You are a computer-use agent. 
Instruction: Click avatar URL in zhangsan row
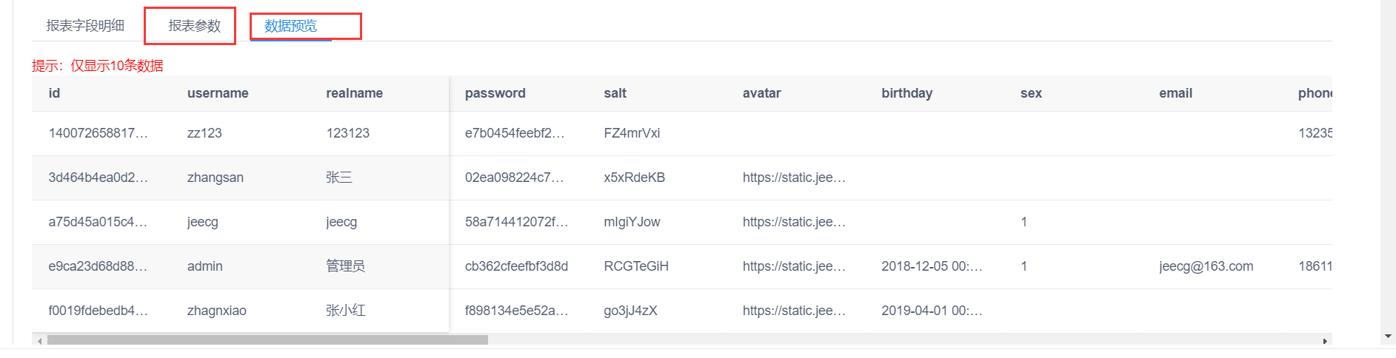pyautogui.click(x=794, y=178)
